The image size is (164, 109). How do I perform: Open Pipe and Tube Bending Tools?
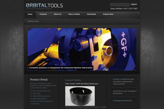tap(43, 101)
